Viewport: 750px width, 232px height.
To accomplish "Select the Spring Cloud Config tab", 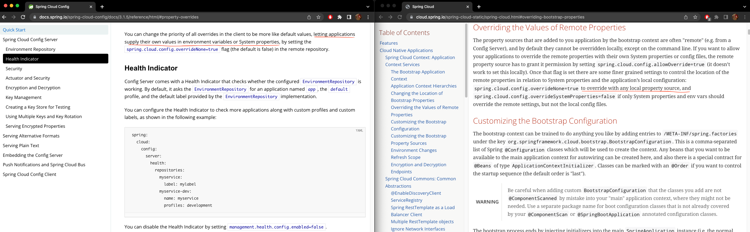I will coord(61,6).
